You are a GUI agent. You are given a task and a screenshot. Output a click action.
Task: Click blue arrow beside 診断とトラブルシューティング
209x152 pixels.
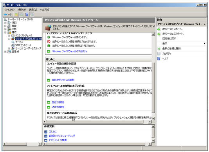click(46, 136)
